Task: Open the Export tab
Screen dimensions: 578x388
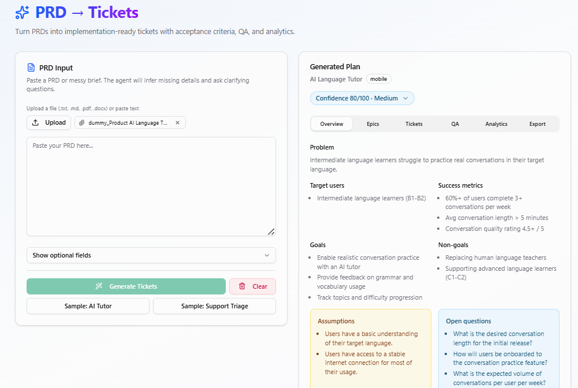Action: pyautogui.click(x=537, y=124)
